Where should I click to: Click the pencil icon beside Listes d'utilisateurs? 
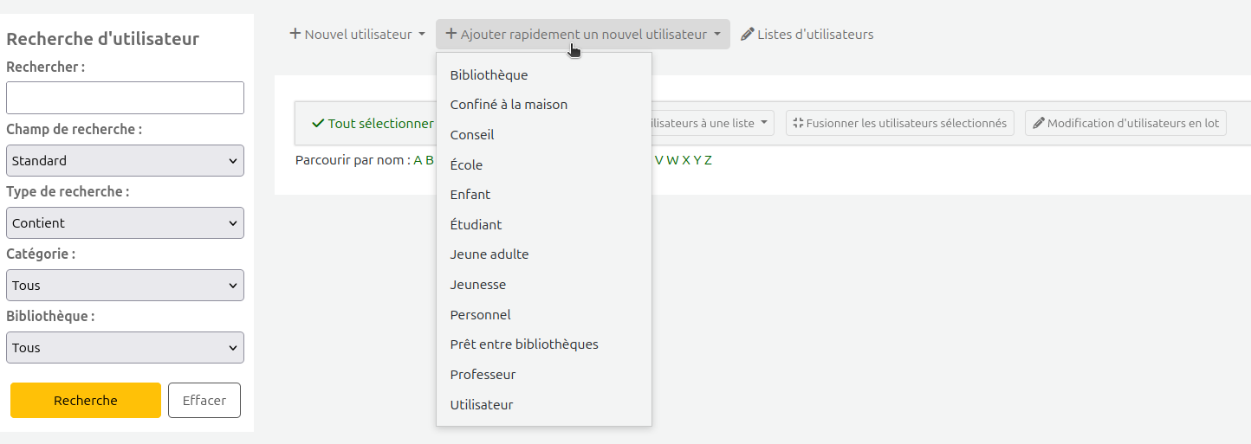click(x=748, y=35)
